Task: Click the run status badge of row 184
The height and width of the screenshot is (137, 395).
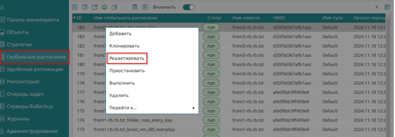Action: coord(211,27)
